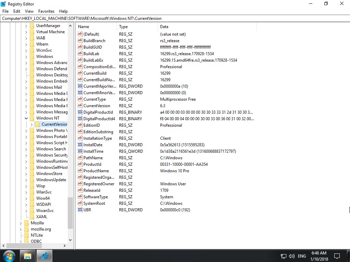Open the Help menu
Screen dimensions: 350x262
tap(63, 11)
